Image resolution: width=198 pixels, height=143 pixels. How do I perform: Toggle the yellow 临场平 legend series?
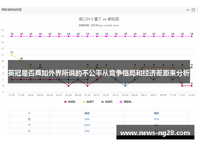click(x=88, y=102)
